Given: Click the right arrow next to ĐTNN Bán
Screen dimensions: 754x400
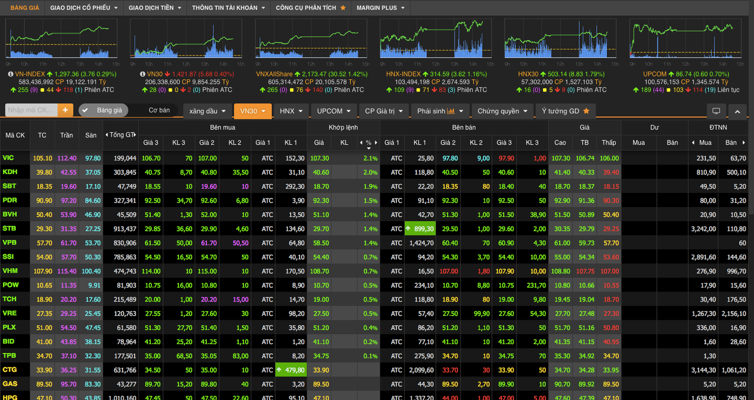Looking at the screenshot, I should [743, 143].
